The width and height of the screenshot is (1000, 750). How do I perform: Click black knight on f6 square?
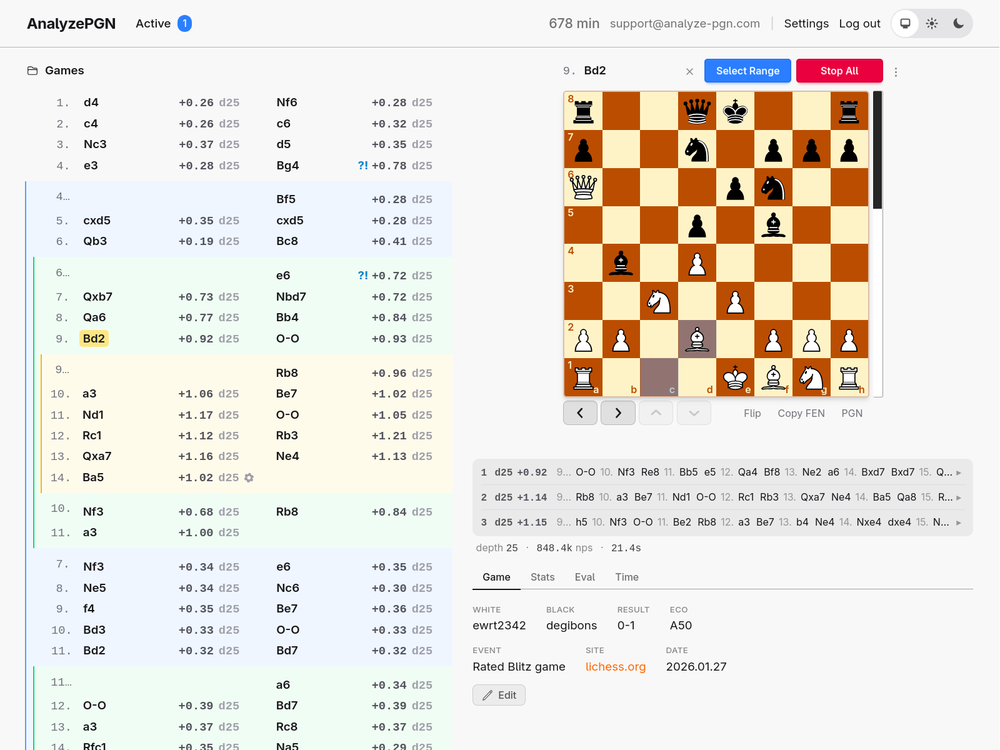[x=774, y=187]
